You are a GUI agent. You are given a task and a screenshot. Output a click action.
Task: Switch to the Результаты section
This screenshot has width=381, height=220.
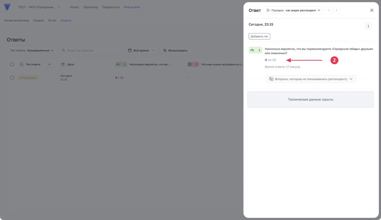tap(132, 7)
